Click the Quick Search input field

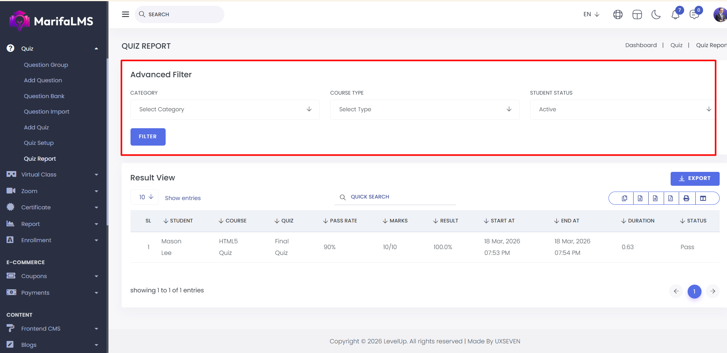[x=402, y=197]
